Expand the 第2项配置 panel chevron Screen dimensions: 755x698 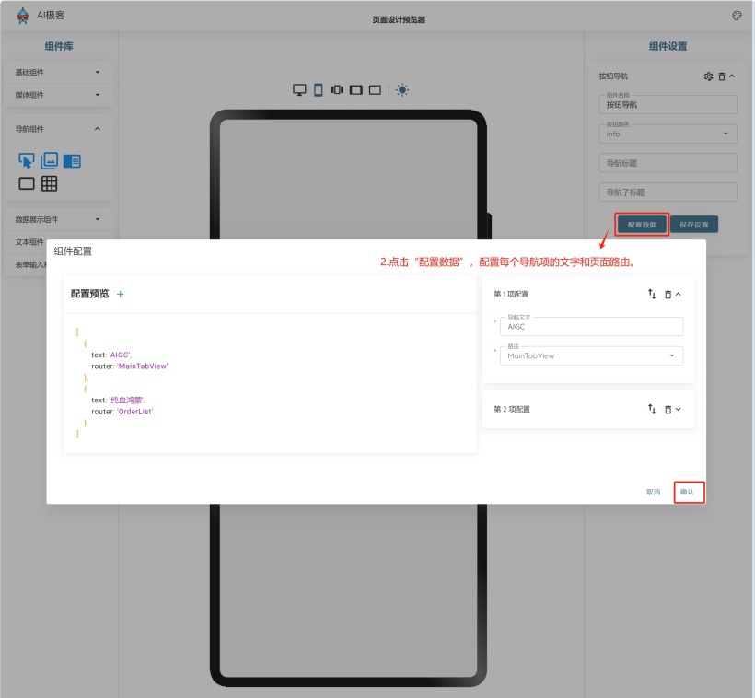click(679, 409)
